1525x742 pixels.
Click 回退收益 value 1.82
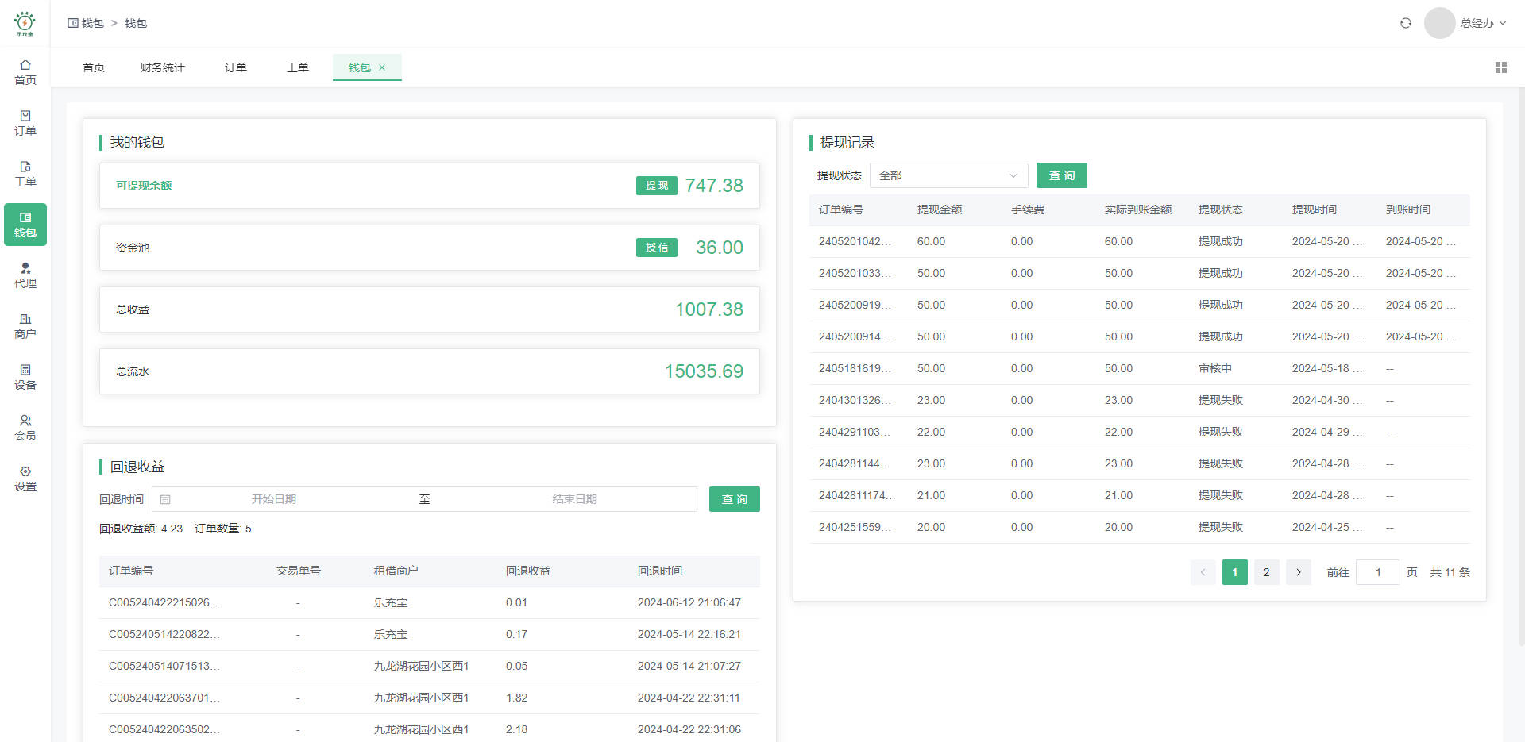(516, 698)
